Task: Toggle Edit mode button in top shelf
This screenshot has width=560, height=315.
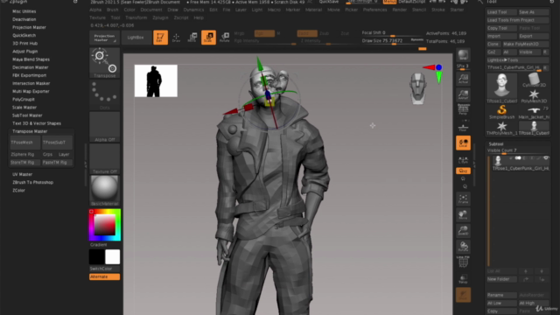Action: click(160, 37)
